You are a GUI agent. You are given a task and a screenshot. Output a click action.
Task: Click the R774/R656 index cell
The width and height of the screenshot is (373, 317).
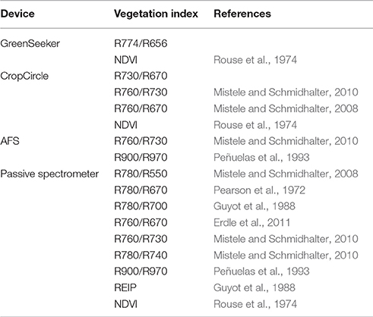141,44
